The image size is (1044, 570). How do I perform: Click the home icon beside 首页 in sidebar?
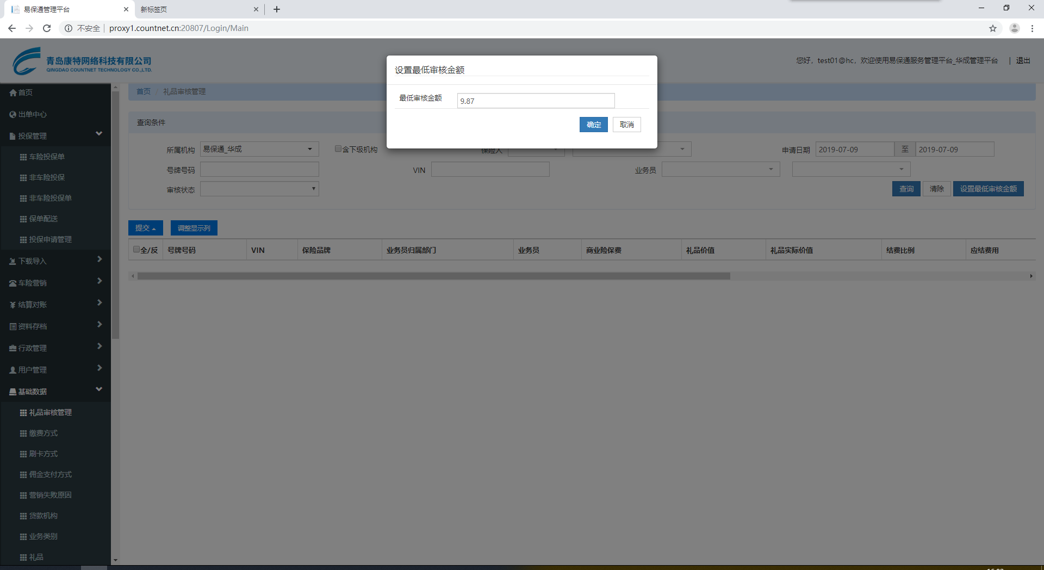pyautogui.click(x=13, y=93)
